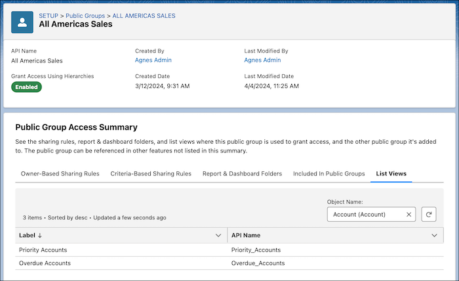Open the Label column chevron menu
The height and width of the screenshot is (281, 459).
(x=218, y=235)
